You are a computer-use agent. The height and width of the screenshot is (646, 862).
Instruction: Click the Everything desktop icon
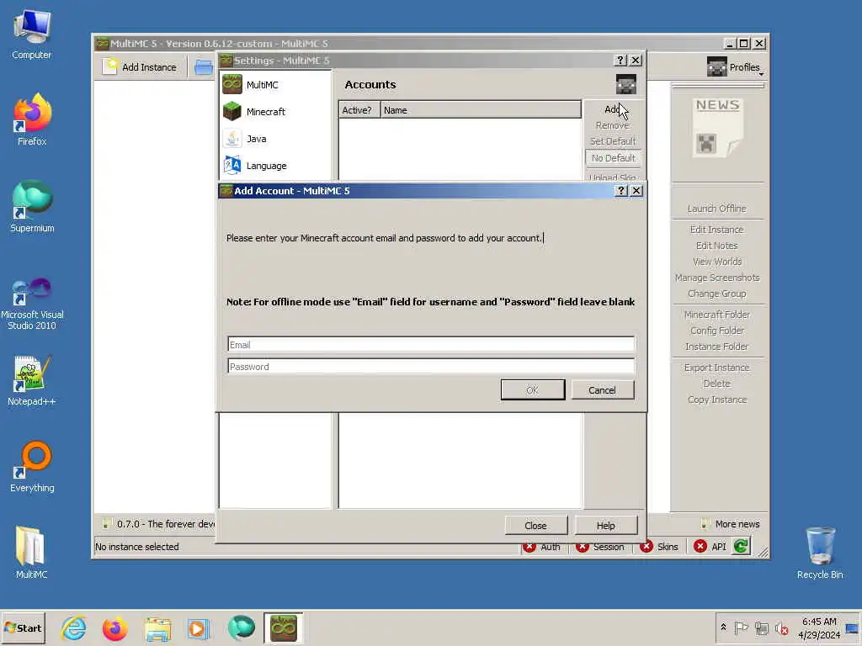pyautogui.click(x=32, y=466)
